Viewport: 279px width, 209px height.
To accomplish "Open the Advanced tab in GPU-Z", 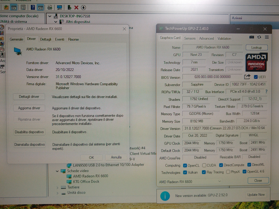I will [206, 38].
